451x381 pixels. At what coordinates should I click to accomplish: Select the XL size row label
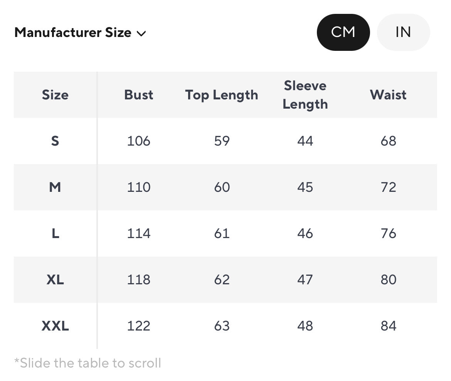(x=55, y=280)
